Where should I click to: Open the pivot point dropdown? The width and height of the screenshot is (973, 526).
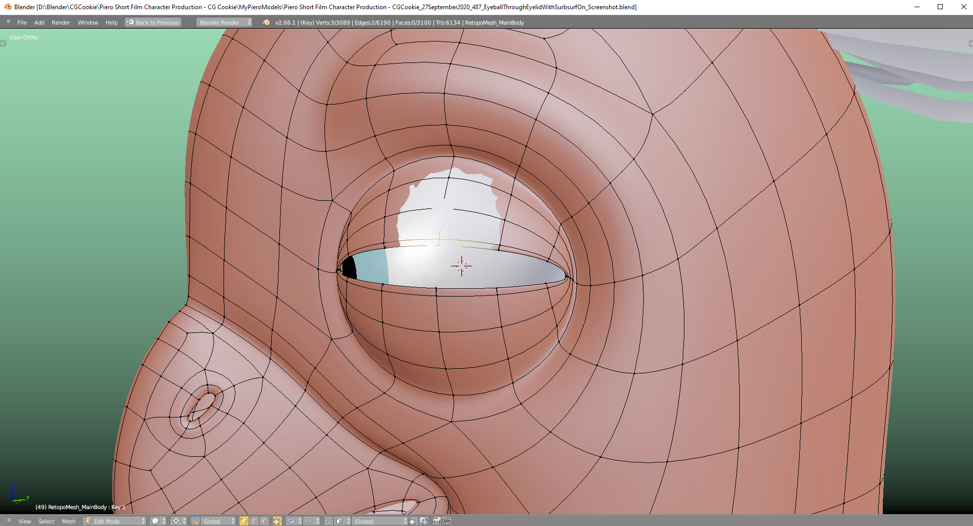(179, 521)
